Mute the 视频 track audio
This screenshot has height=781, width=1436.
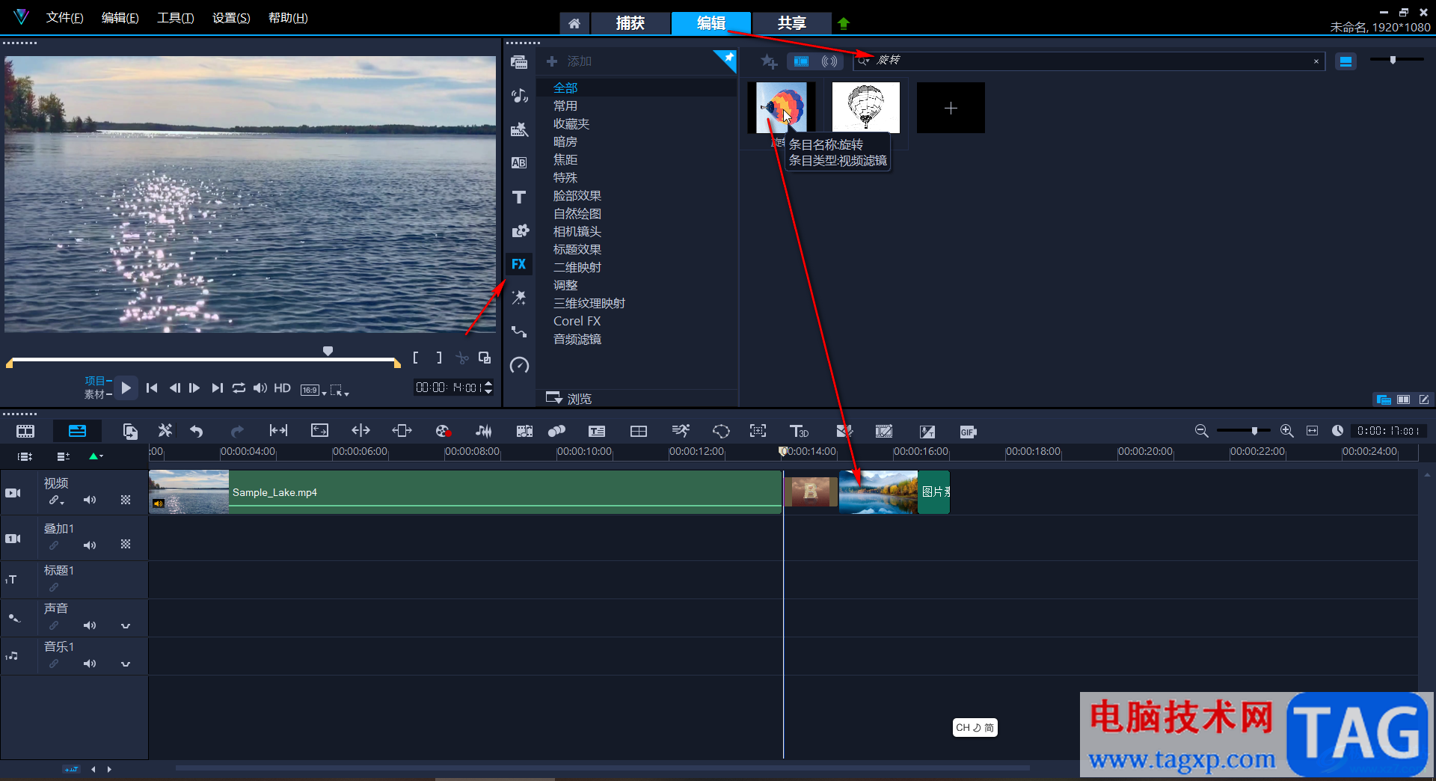pos(90,500)
